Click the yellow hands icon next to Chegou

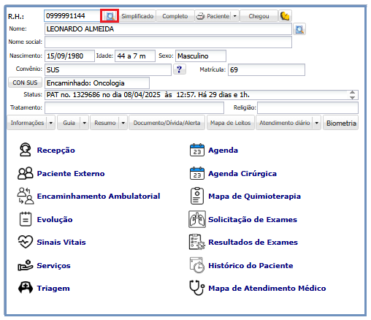(285, 16)
